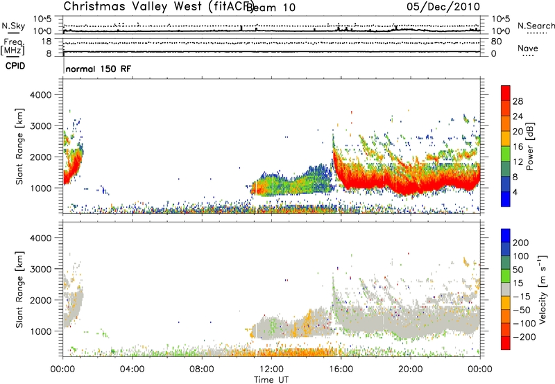This screenshot has height=384, width=555.
Task: Click the "28" label on Power color bar
Action: pos(518,101)
